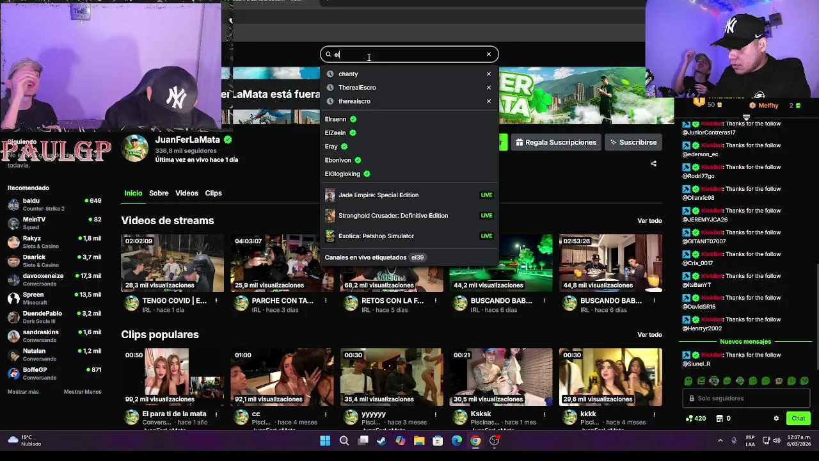Viewport: 819px width, 461px height.
Task: Click the 'el39' tagged channels tag
Action: tap(417, 257)
